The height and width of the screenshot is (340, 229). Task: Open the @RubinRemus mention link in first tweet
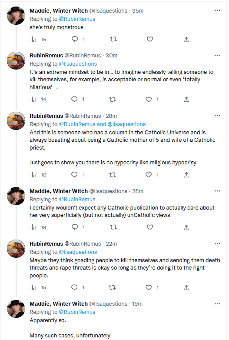point(77,19)
